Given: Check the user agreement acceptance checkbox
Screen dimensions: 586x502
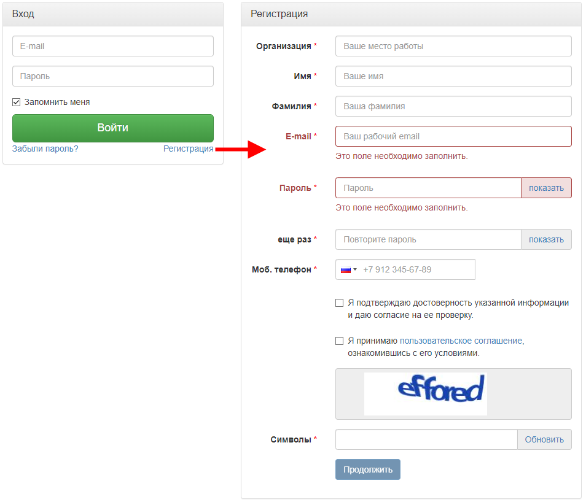Looking at the screenshot, I should pos(340,341).
